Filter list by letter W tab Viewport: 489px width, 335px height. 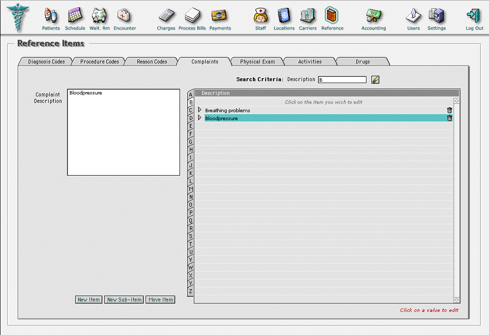[190, 268]
